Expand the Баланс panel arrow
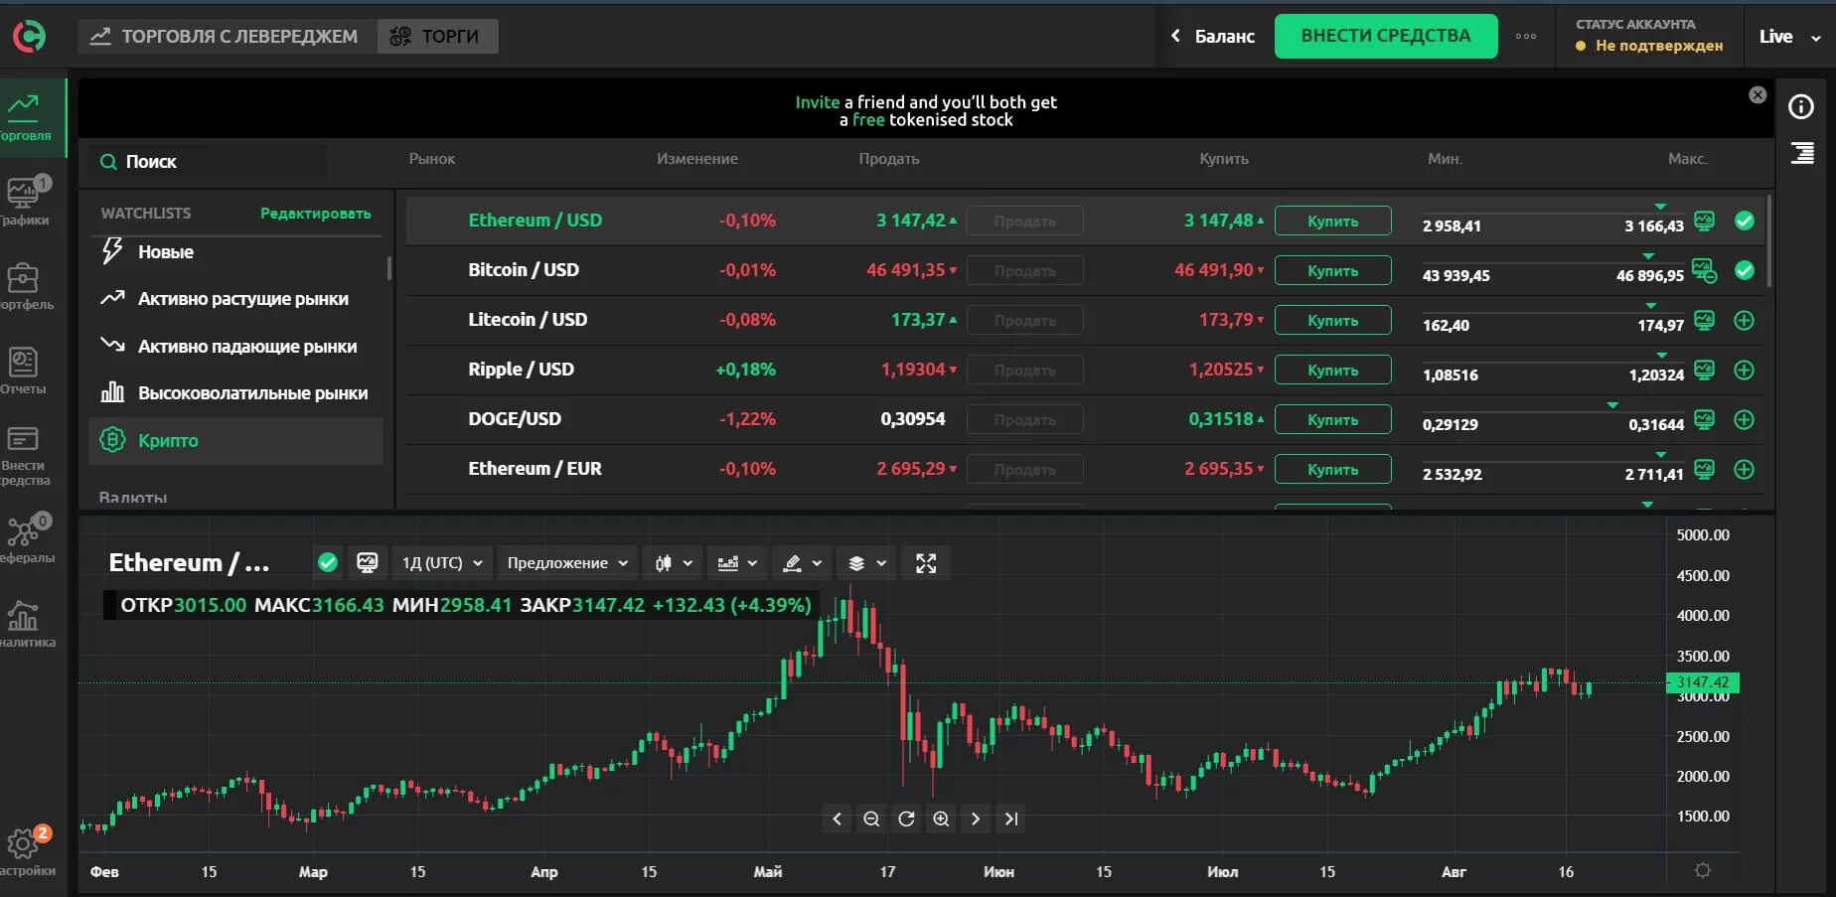1836x897 pixels. pyautogui.click(x=1175, y=36)
